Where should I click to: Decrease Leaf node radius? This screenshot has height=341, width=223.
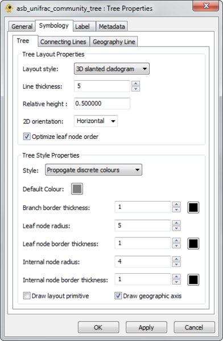(x=176, y=228)
